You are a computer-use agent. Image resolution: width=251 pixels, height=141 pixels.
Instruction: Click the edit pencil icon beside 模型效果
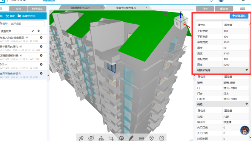click(x=33, y=31)
